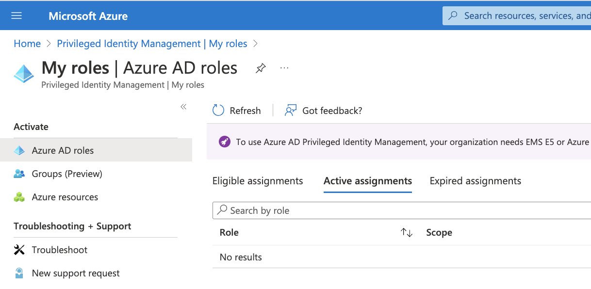Read the EMS E5 licensing banner text
This screenshot has width=591, height=289.
(x=412, y=142)
